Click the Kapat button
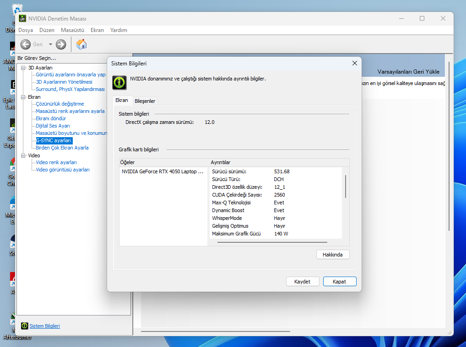This screenshot has width=466, height=347. point(339,282)
